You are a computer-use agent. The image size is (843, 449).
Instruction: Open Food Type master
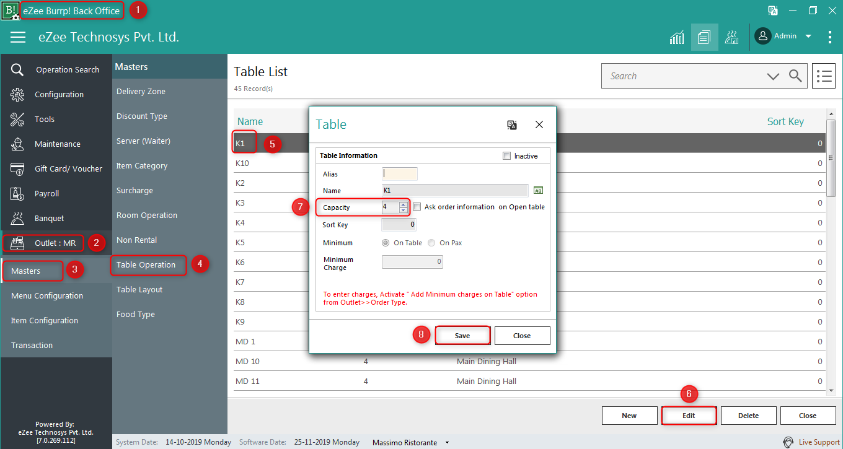click(x=170, y=314)
